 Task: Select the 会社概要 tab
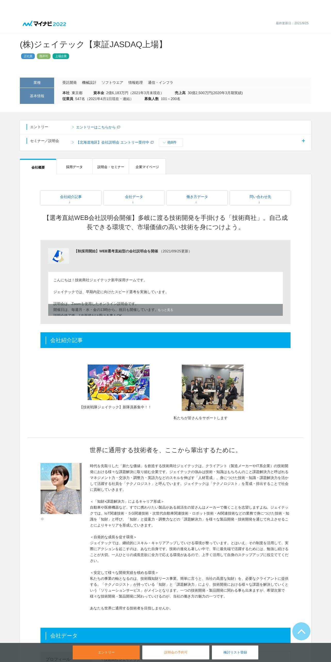(x=38, y=167)
